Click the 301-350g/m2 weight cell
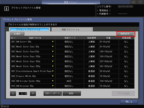144x108 pixels. click(x=109, y=66)
